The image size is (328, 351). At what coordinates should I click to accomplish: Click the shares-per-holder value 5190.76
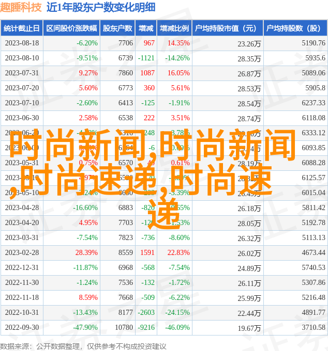coord(314,43)
